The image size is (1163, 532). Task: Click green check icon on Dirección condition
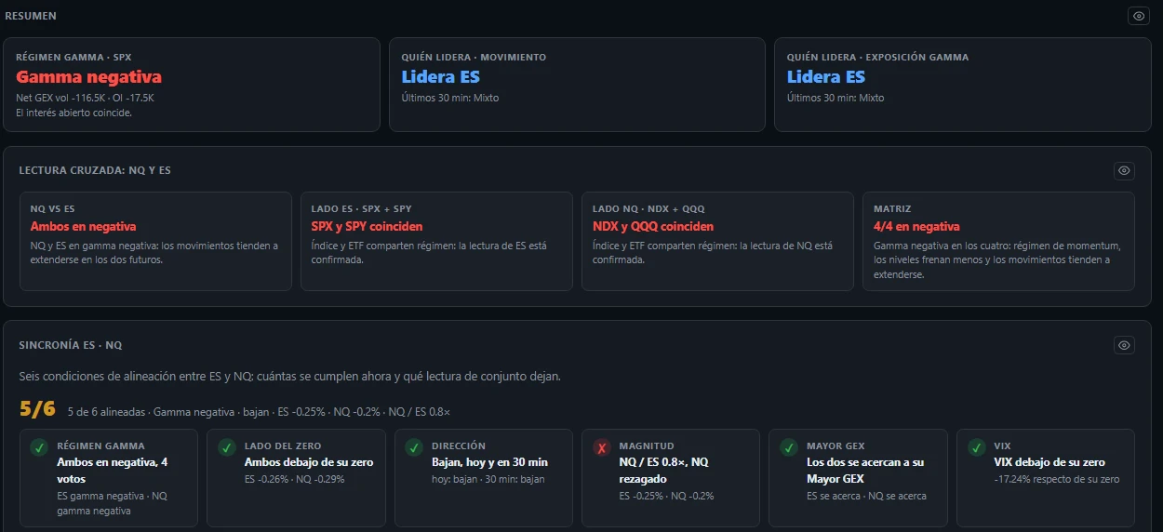(414, 448)
